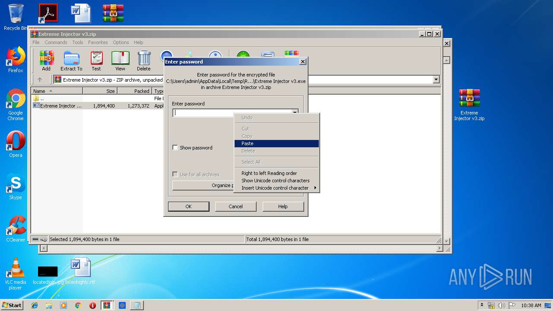Select the Word document icon on desktop top row
This screenshot has width=553, height=311.
coord(81,13)
